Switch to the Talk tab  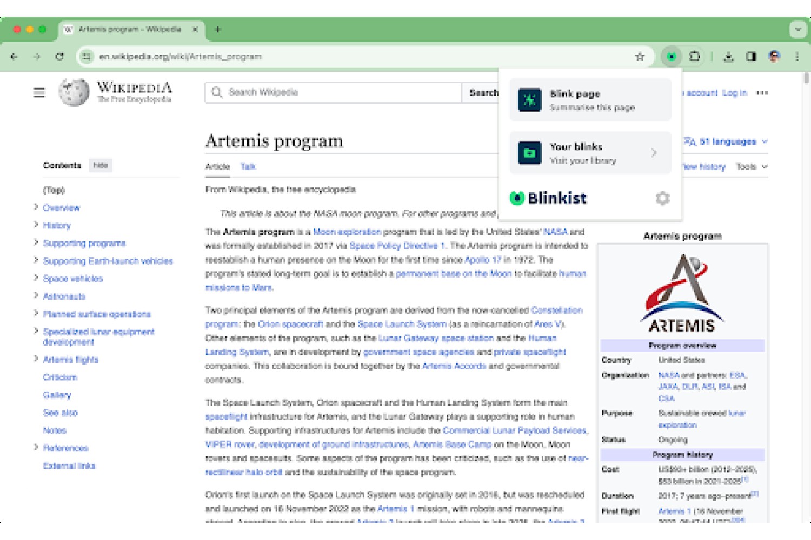click(x=248, y=167)
